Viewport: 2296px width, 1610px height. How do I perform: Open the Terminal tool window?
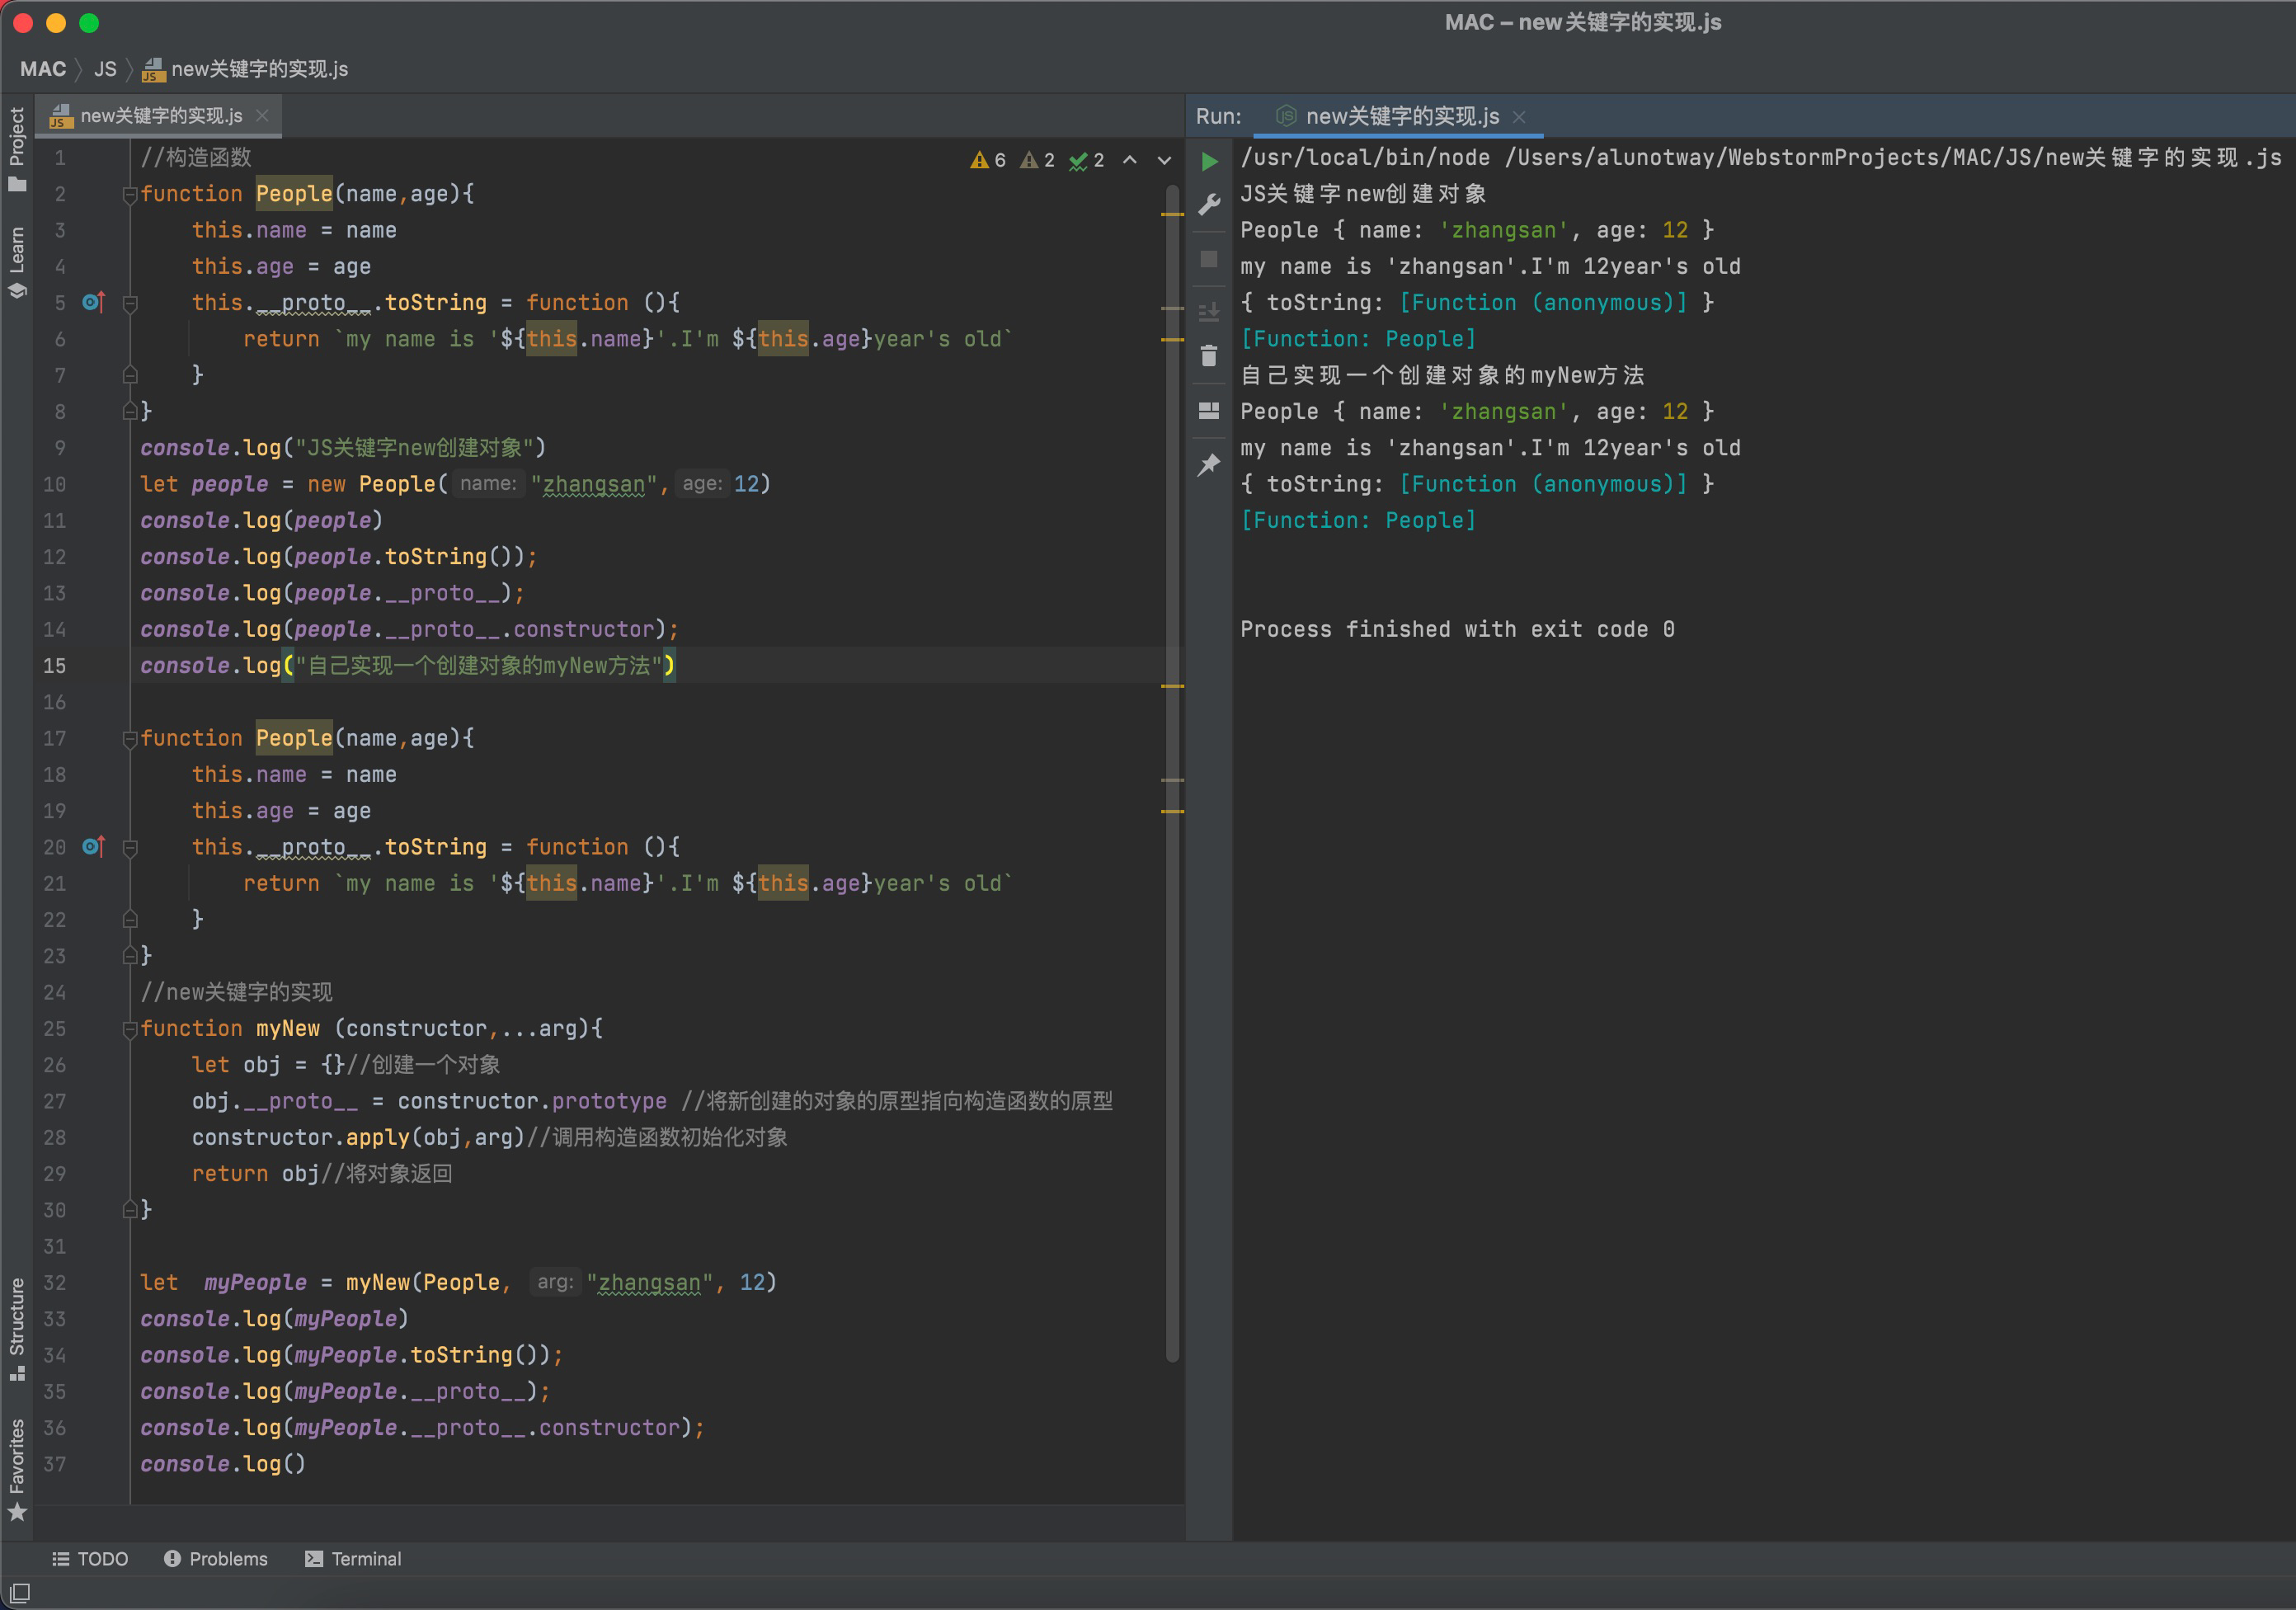click(x=353, y=1559)
